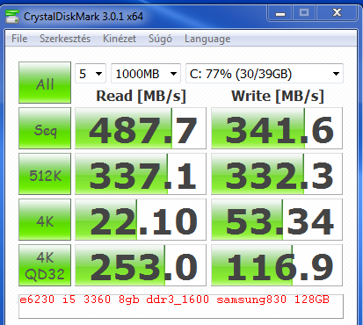Close the CrystalDiskMark window
The width and height of the screenshot is (363, 325).
pyautogui.click(x=337, y=13)
